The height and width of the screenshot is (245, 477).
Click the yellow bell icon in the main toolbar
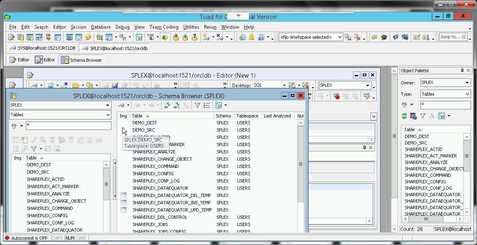(x=252, y=37)
